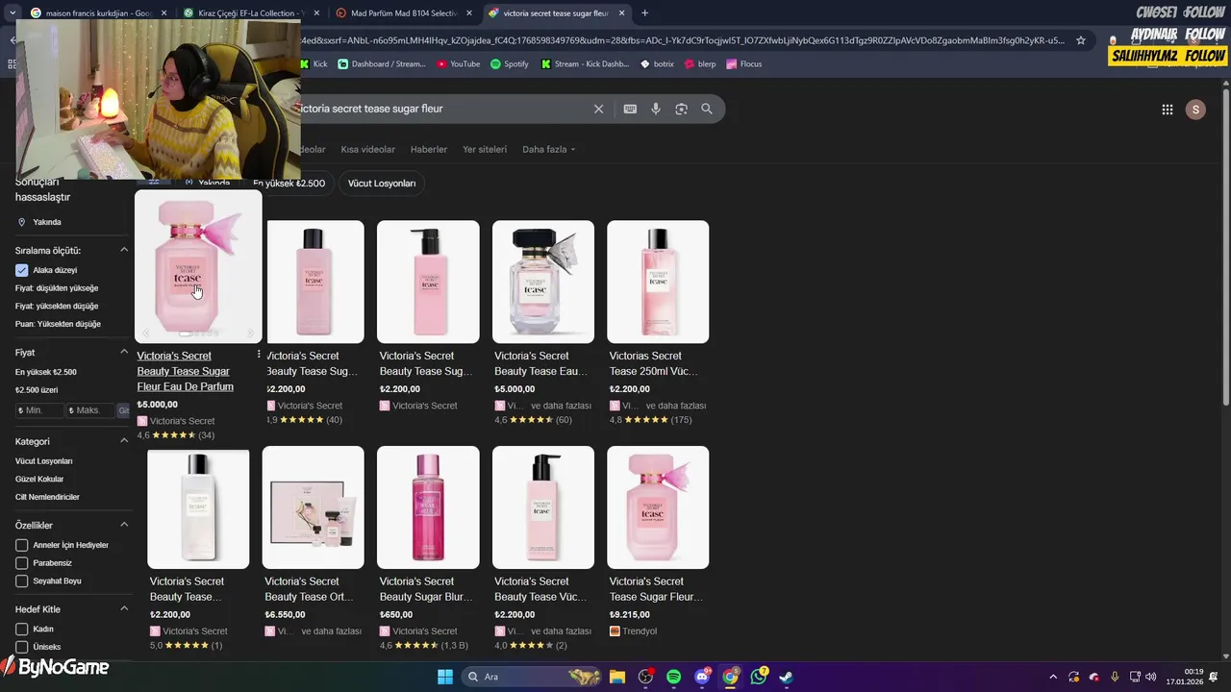Check the Parabensiz filter
Screen dimensions: 1231x692
tap(21, 563)
